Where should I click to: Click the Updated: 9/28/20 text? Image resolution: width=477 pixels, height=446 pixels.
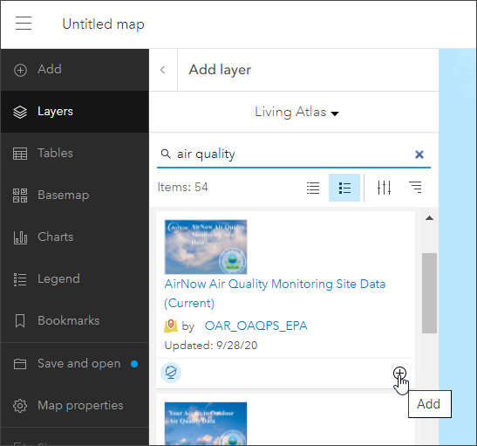(211, 346)
